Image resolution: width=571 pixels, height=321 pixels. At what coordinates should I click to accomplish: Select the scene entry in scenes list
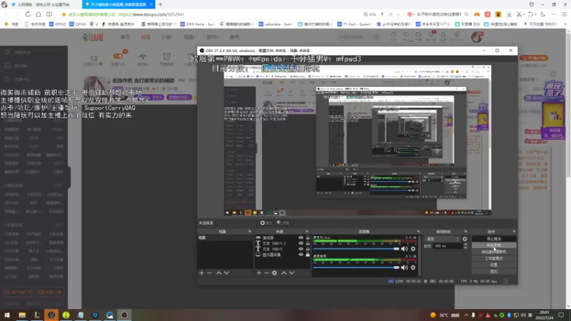point(225,238)
